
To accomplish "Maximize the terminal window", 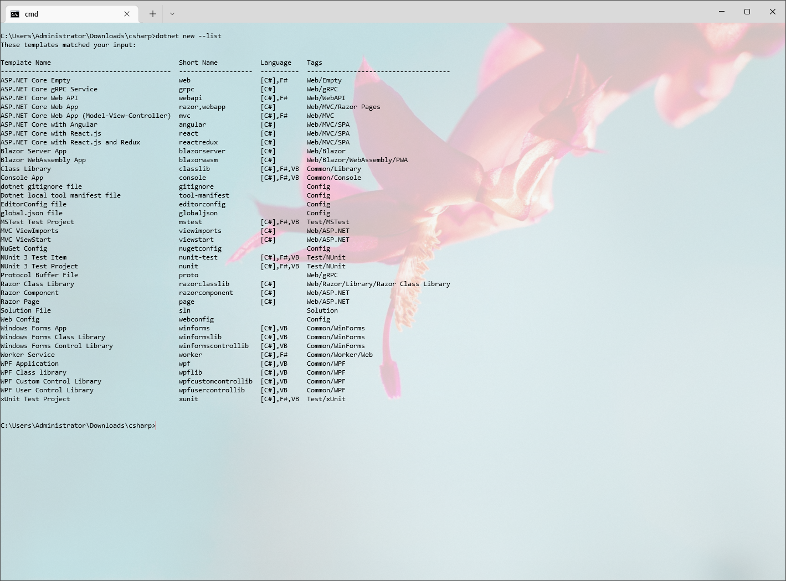I will click(747, 12).
